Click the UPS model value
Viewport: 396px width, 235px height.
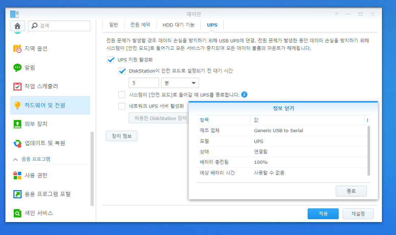coord(258,142)
